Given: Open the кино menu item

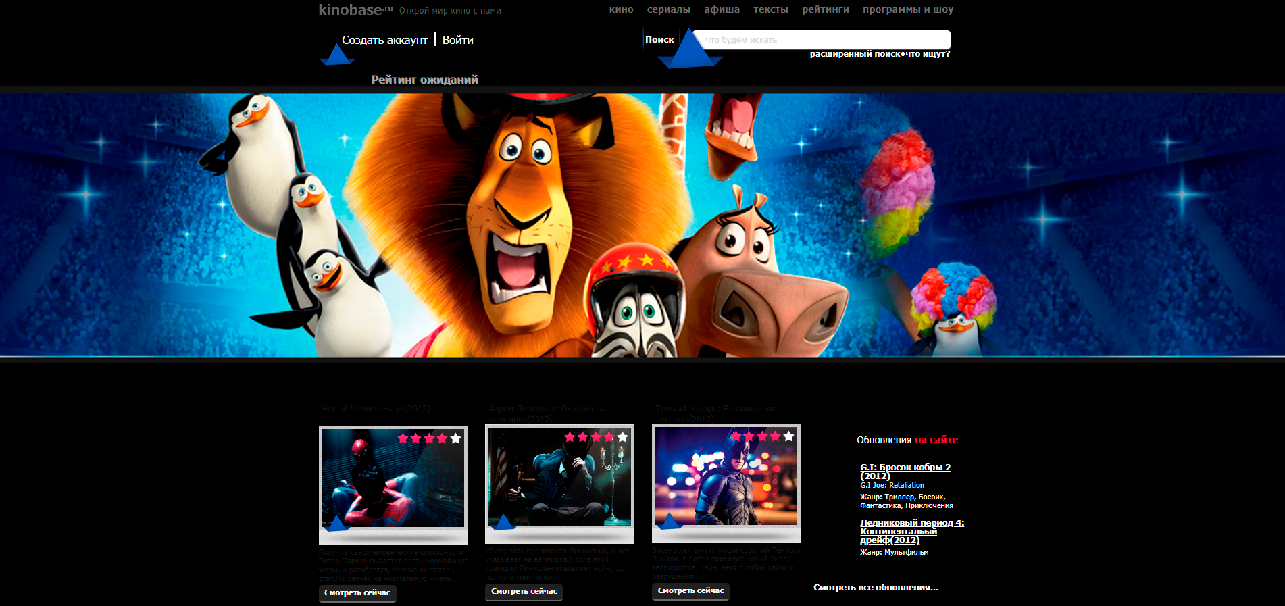Looking at the screenshot, I should coord(621,9).
